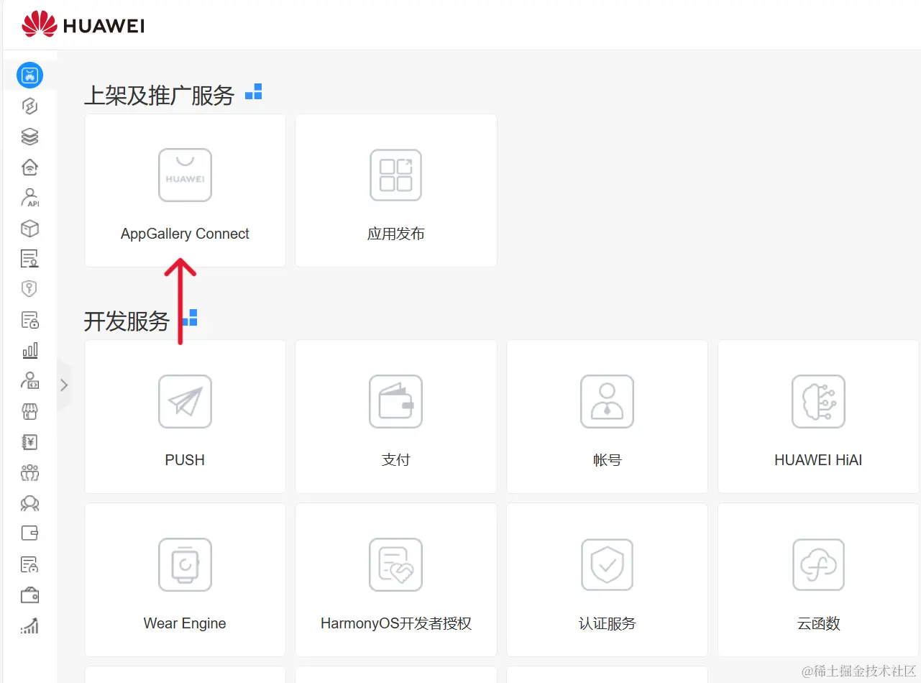Image resolution: width=921 pixels, height=683 pixels.
Task: Click blue grid icon beside 上架及推广服务
Action: pyautogui.click(x=253, y=92)
